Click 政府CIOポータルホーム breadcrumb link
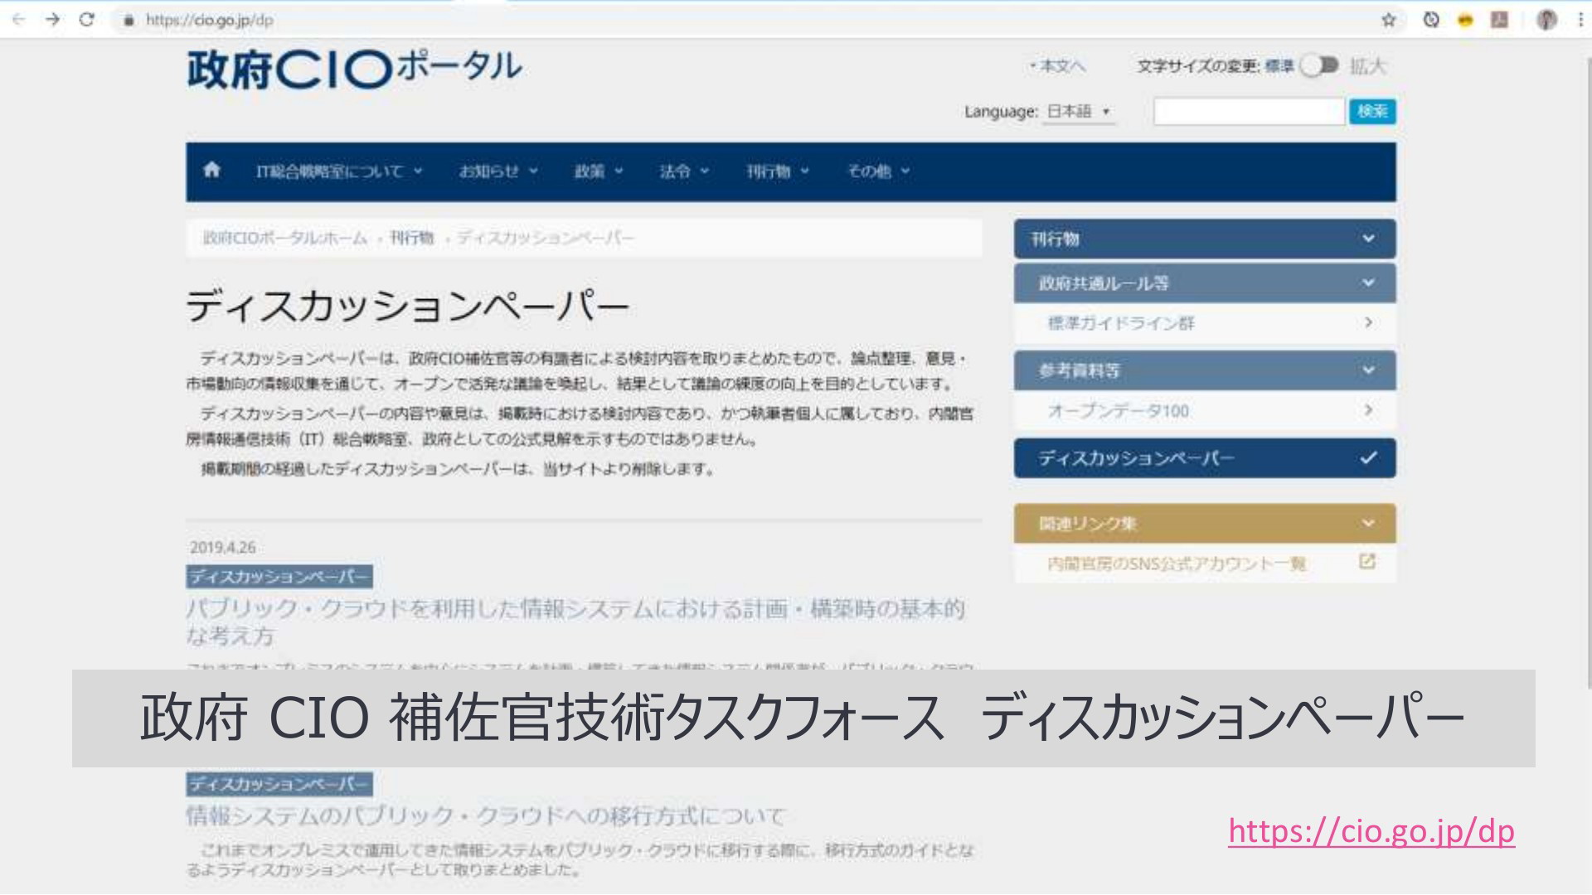1592x895 pixels. point(284,239)
